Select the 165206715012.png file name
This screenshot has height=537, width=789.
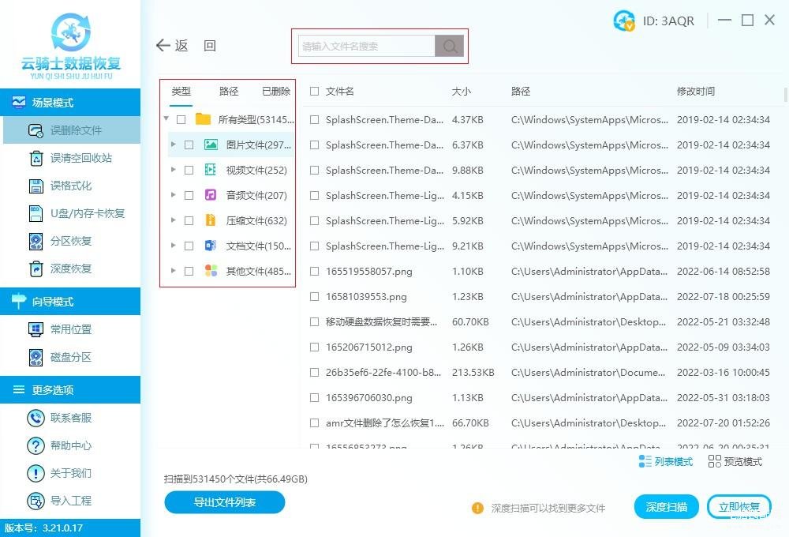pos(368,347)
